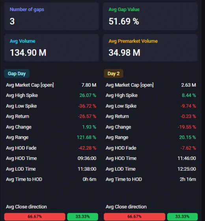Viewport: 205px width, 221px height.
Task: Click Day 2 HOD time 11:46:00
Action: 187,158
